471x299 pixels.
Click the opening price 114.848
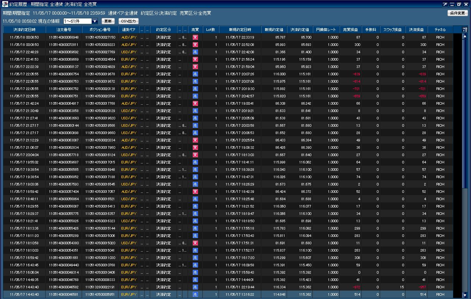coord(279,295)
